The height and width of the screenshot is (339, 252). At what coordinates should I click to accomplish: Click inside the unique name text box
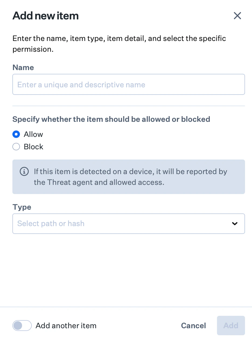tap(128, 84)
